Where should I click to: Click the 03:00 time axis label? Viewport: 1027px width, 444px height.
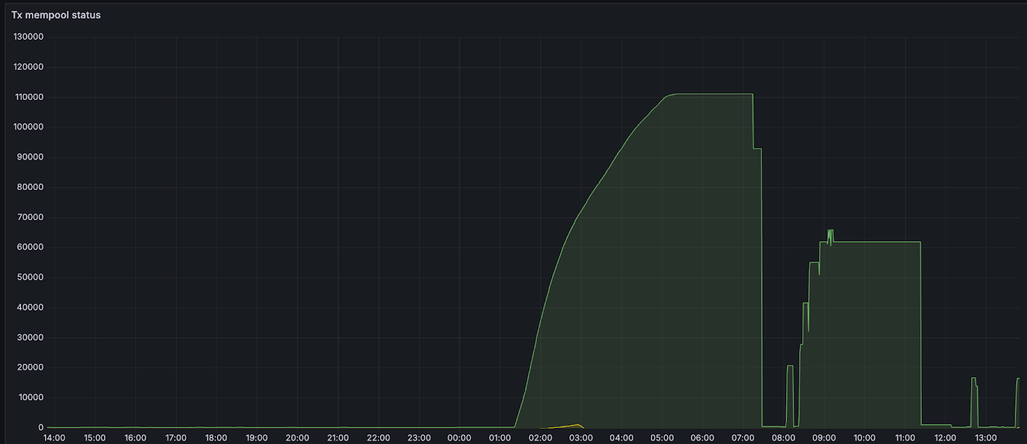pyautogui.click(x=581, y=438)
